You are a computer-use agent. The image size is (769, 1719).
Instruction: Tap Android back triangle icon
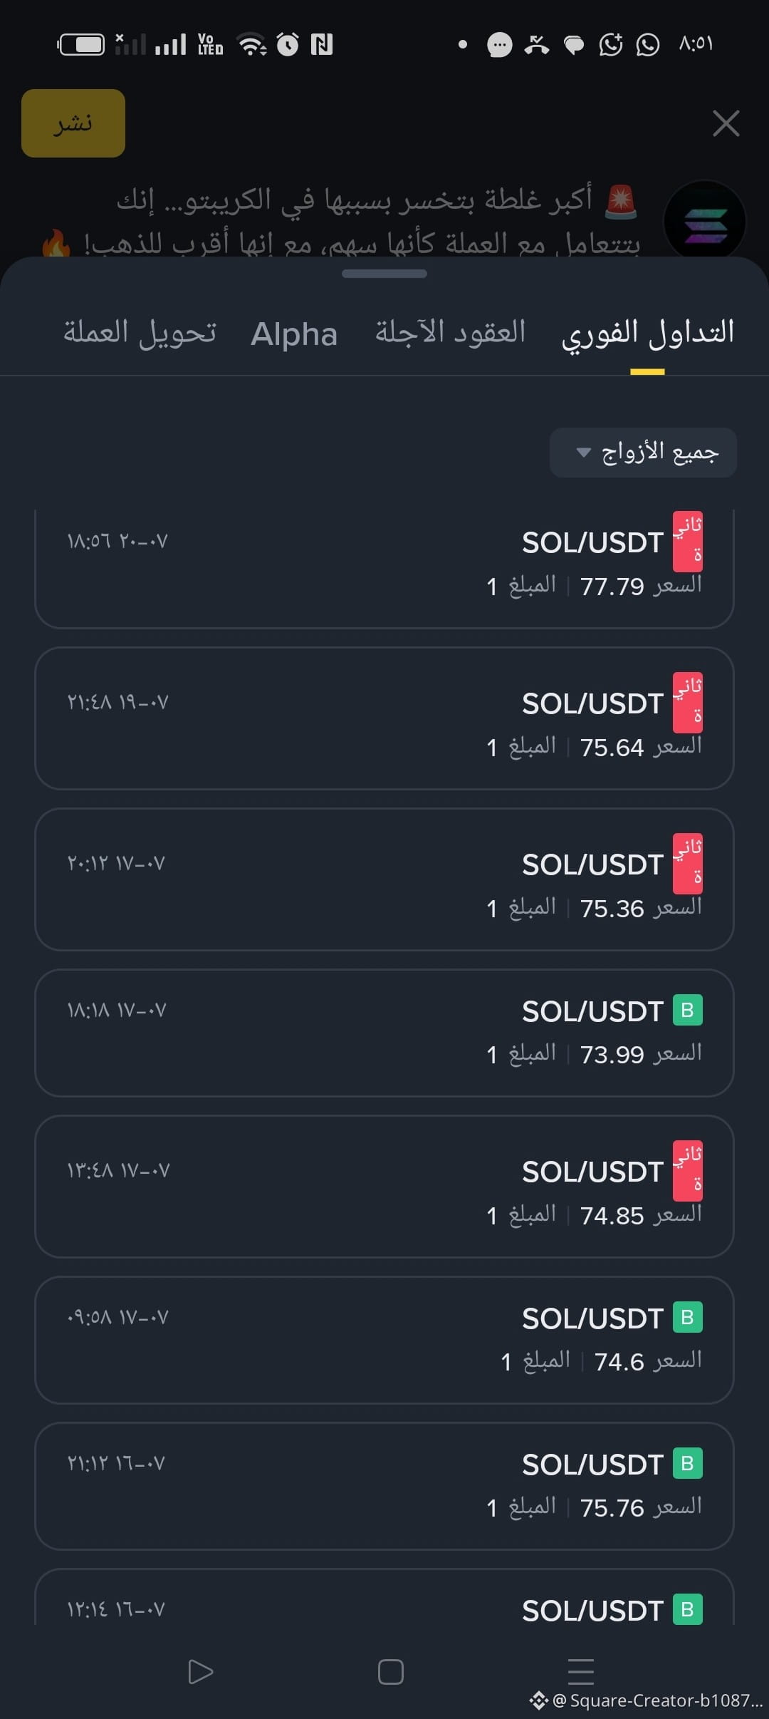click(x=200, y=1671)
